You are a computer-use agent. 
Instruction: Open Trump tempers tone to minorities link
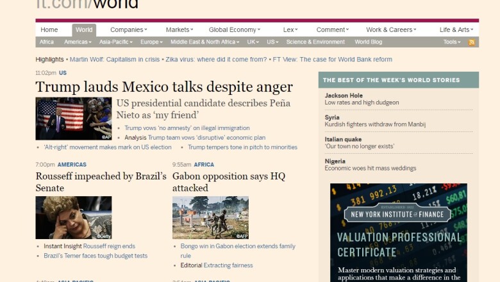242,147
